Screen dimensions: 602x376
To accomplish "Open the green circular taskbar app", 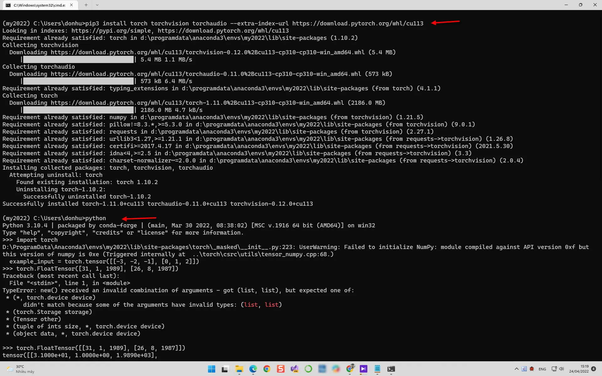I will pos(308,369).
